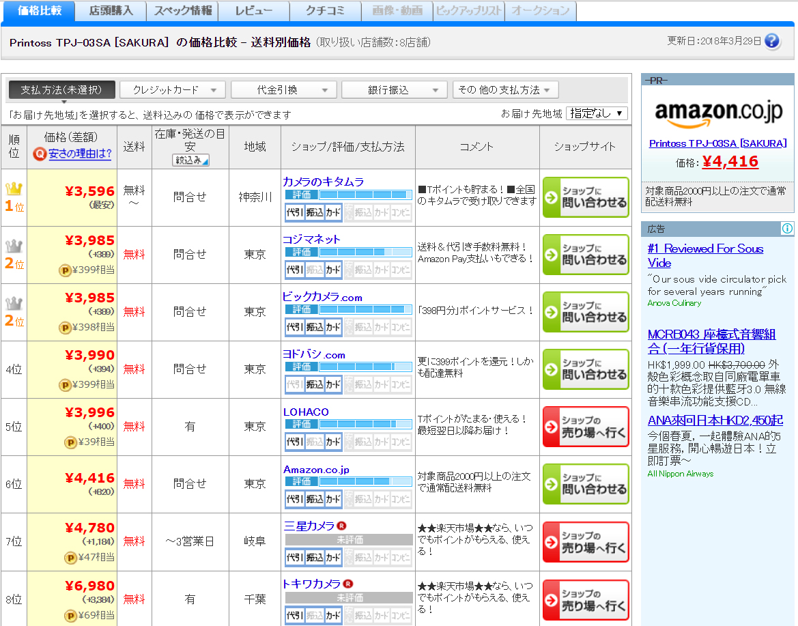
Task: Click 代引 payment icon for Amazon.co.jp
Action: [x=295, y=499]
